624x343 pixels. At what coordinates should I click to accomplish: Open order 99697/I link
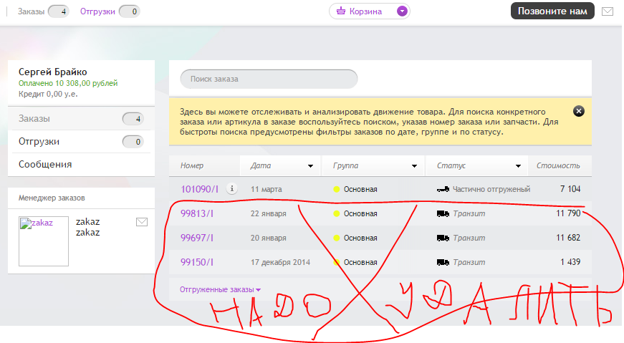pos(197,238)
